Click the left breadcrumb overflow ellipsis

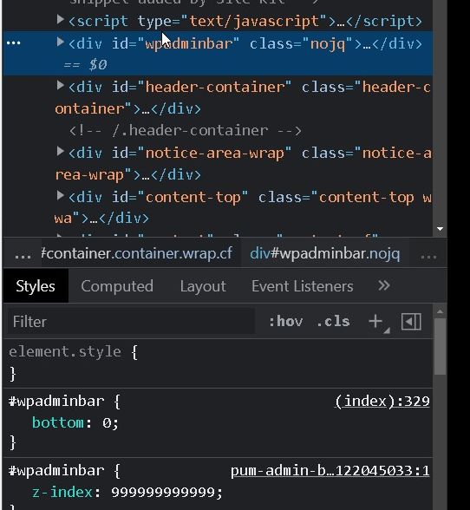pyautogui.click(x=23, y=255)
